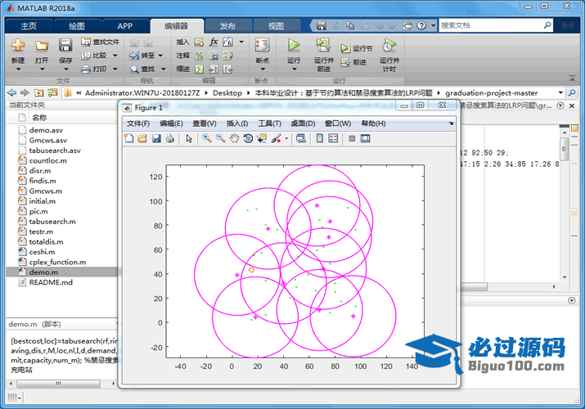The width and height of the screenshot is (585, 409).
Task: Open 工具(T) menu in Figure 1
Action: 270,124
